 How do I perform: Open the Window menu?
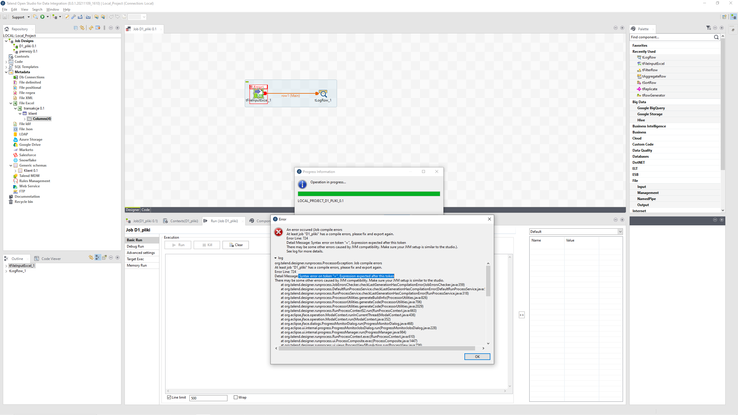[x=52, y=10]
